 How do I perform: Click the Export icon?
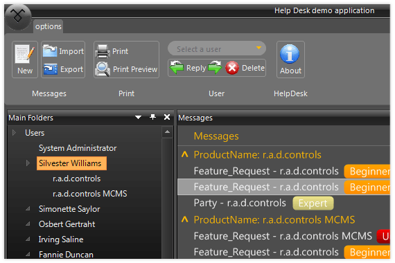click(50, 69)
